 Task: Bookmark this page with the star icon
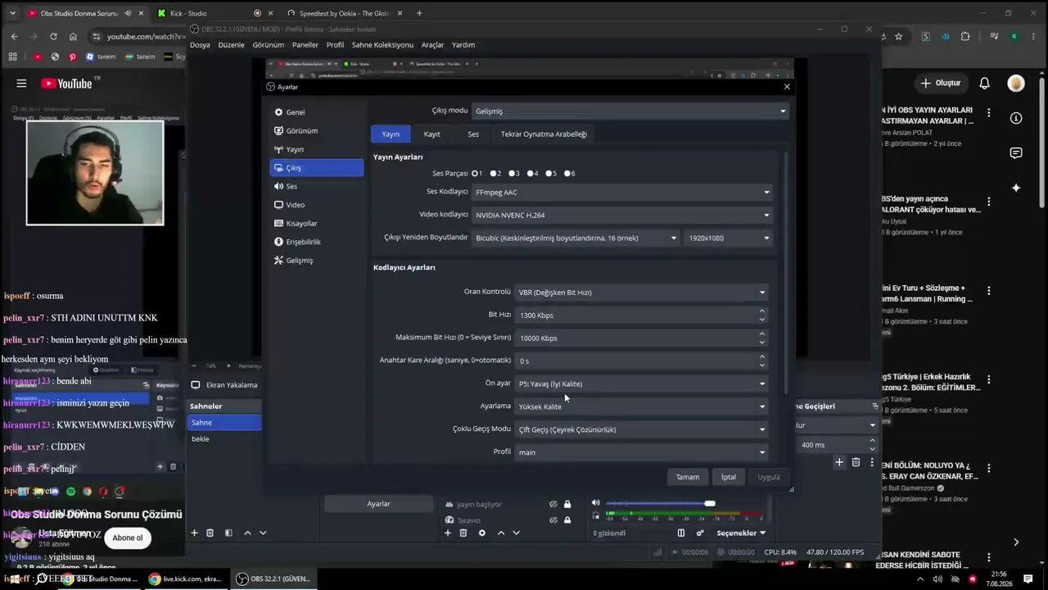[x=898, y=36]
